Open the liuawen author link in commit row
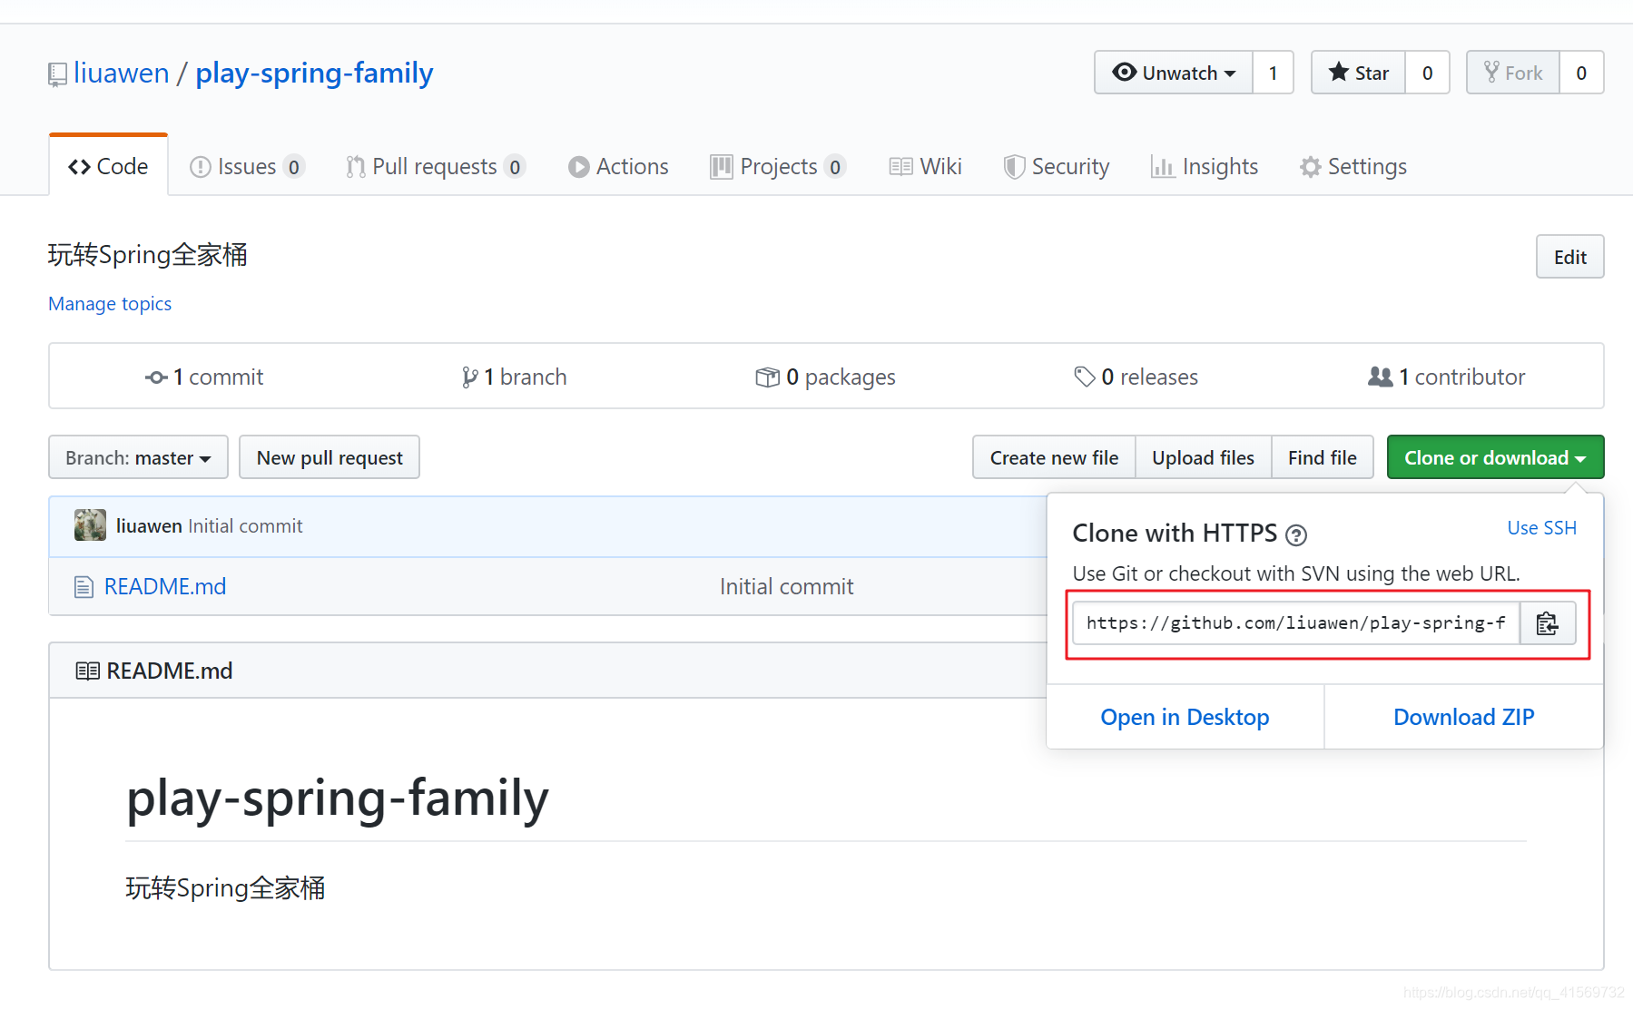1633x1009 pixels. 149,526
